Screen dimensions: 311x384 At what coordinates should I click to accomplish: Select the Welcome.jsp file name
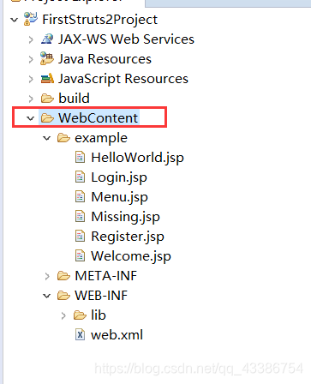[x=131, y=256]
